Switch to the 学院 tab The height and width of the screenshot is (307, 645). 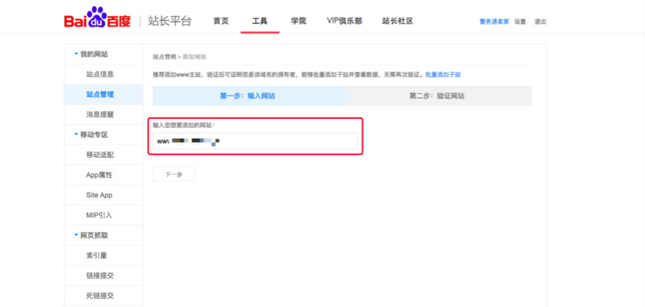[x=298, y=21]
